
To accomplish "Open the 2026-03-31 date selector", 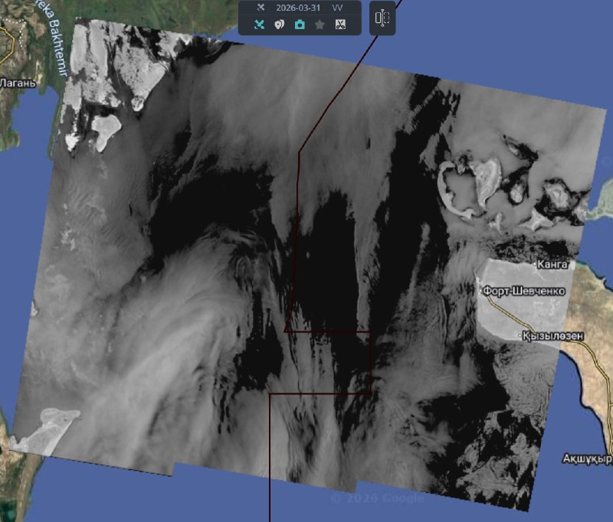I will click(297, 8).
